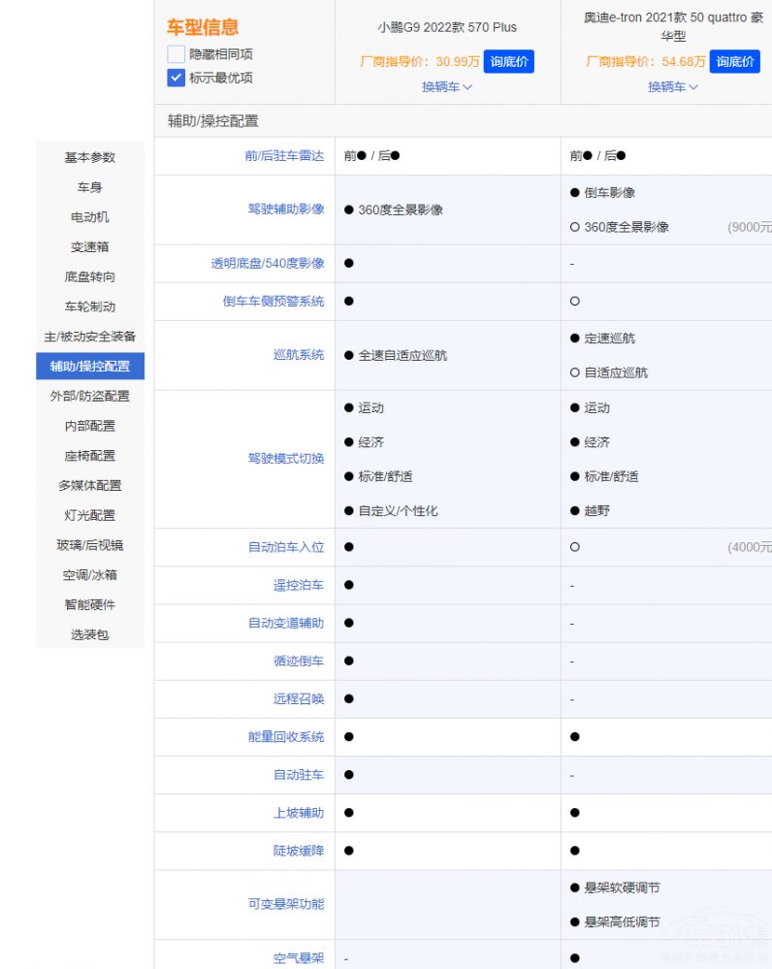The height and width of the screenshot is (969, 772).
Task: Open 多媒体配置 sidebar section
Action: click(x=90, y=485)
